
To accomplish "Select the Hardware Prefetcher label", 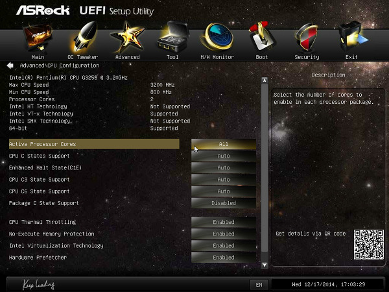I will (x=38, y=258).
